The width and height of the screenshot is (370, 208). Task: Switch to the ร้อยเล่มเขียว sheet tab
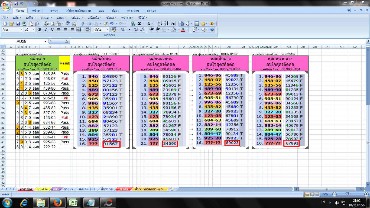coord(86,189)
